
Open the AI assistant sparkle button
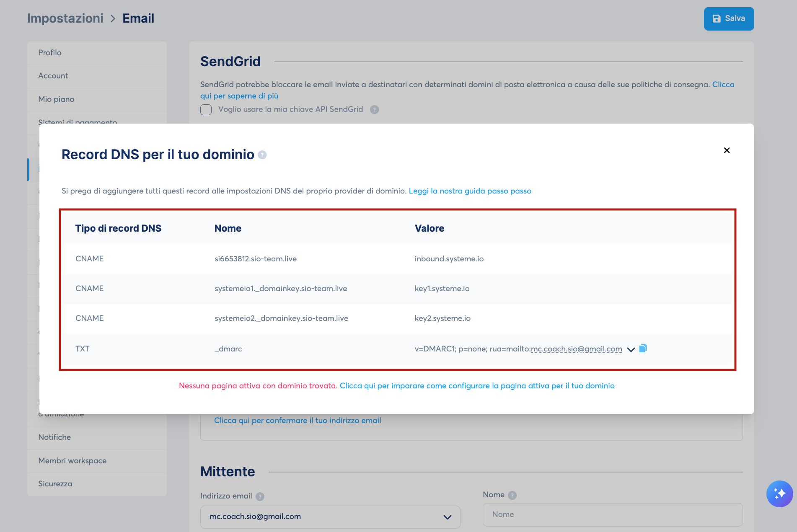779,493
